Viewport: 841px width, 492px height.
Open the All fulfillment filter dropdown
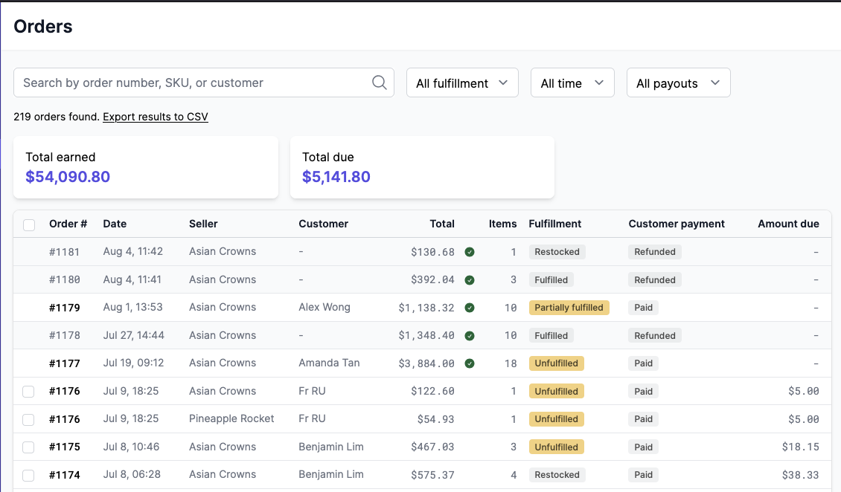tap(461, 82)
